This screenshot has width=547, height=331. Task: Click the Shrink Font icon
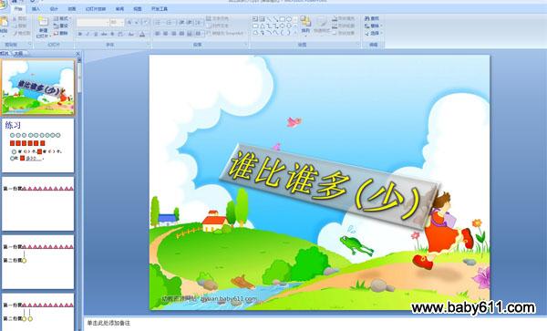coord(137,22)
